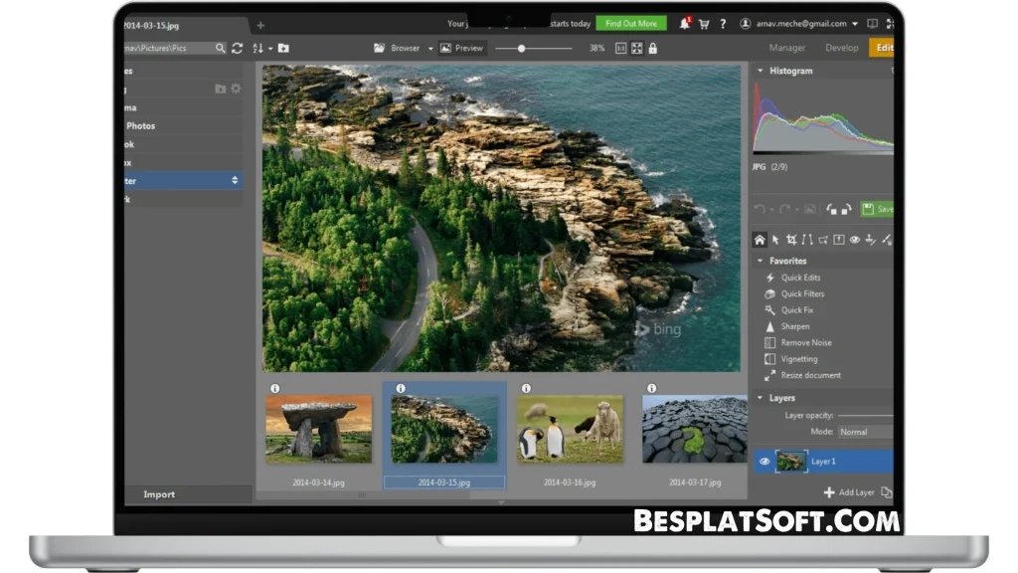This screenshot has height=573, width=1018.
Task: Toggle the zoom lock padlock icon
Action: 652,48
